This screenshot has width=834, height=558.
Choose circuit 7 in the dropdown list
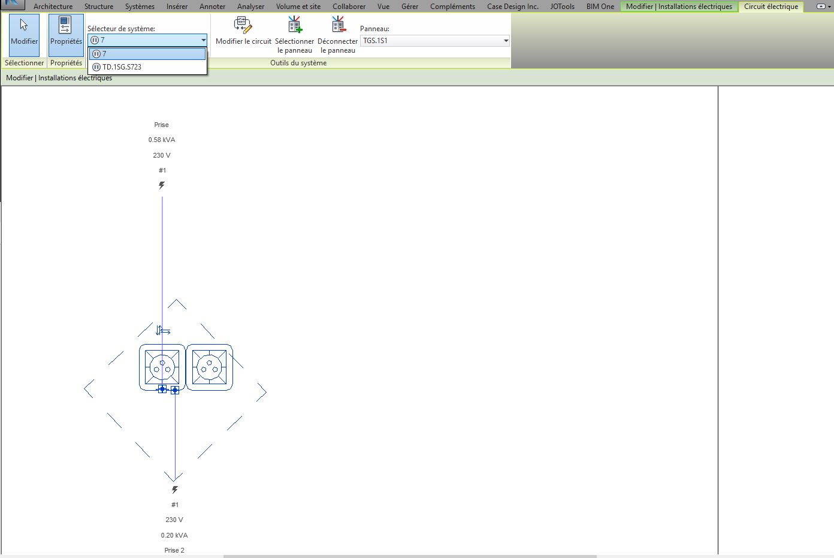pos(147,54)
